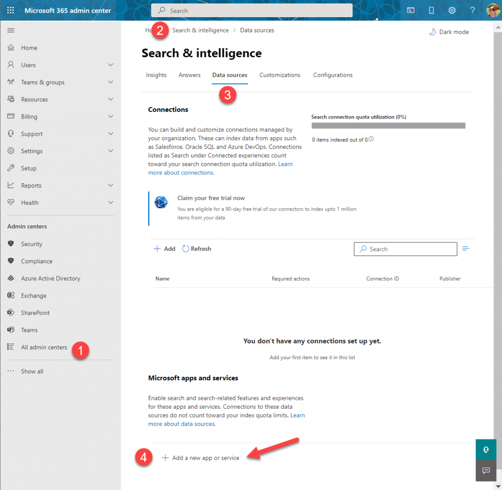The width and height of the screenshot is (502, 490).
Task: Switch to the Customizations tab
Action: pyautogui.click(x=280, y=75)
